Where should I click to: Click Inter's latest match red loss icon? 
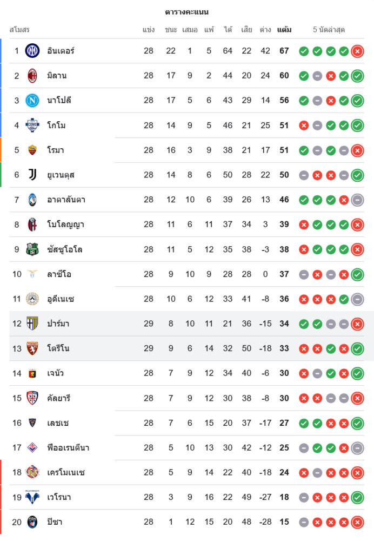coord(357,51)
